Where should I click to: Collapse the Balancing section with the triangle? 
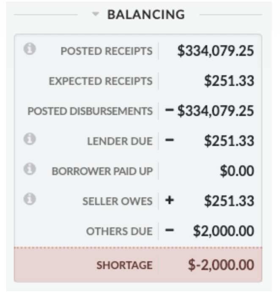(x=96, y=15)
